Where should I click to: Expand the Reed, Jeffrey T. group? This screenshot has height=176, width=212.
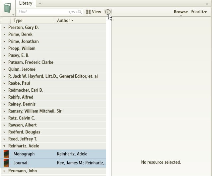(x=4, y=139)
